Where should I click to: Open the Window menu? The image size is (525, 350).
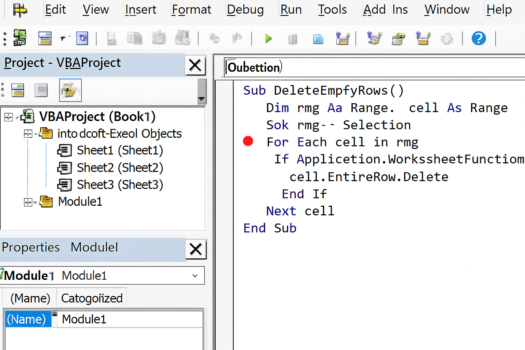tap(447, 10)
